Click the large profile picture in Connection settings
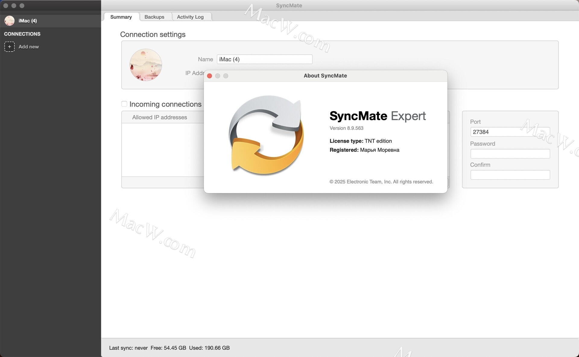Screen dimensions: 579x357 (x=146, y=65)
